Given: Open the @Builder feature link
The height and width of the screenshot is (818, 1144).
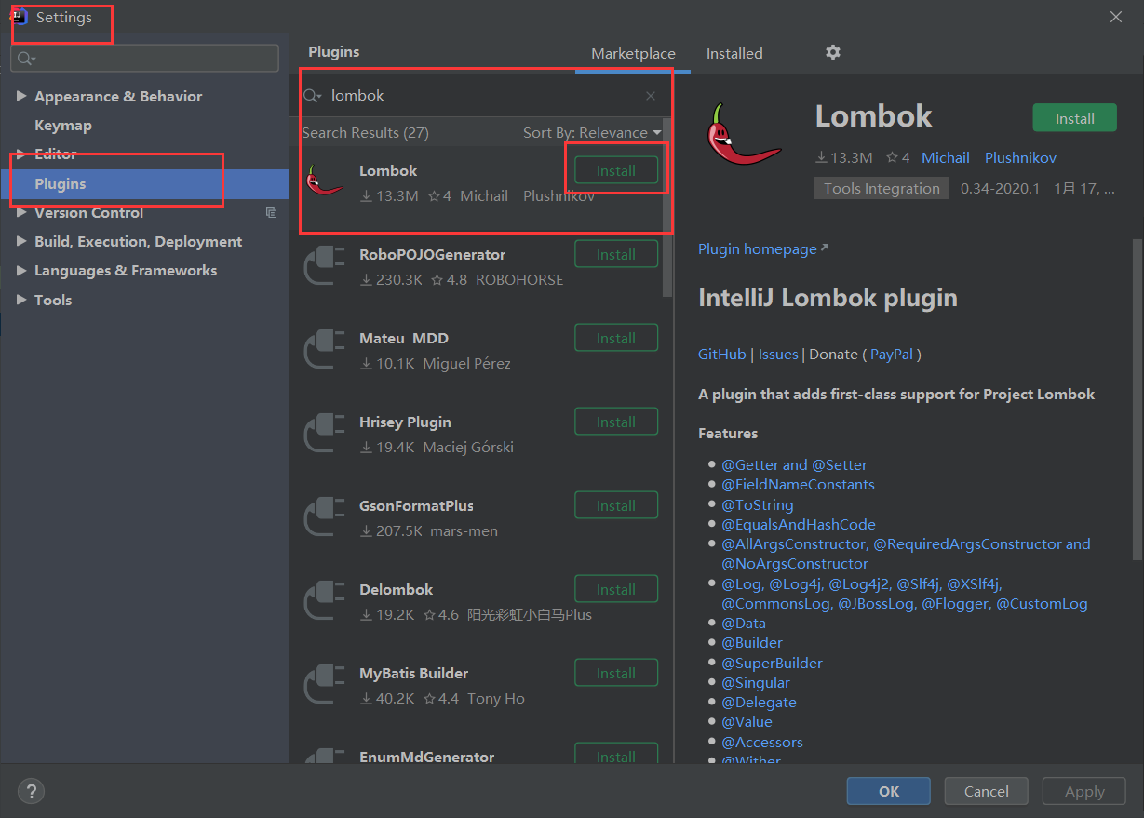Looking at the screenshot, I should click(x=752, y=643).
